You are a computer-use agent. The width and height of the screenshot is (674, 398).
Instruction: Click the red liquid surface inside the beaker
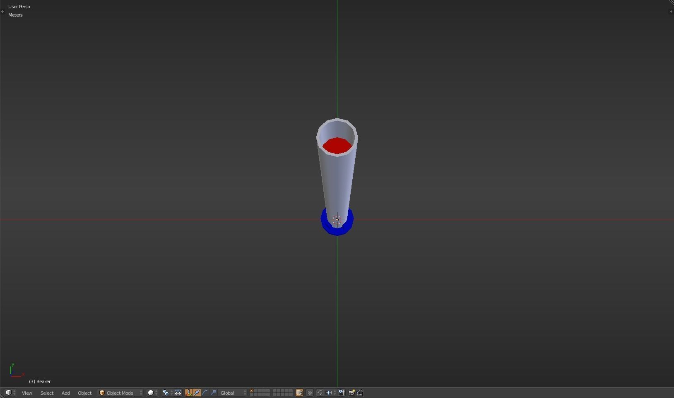(337, 146)
